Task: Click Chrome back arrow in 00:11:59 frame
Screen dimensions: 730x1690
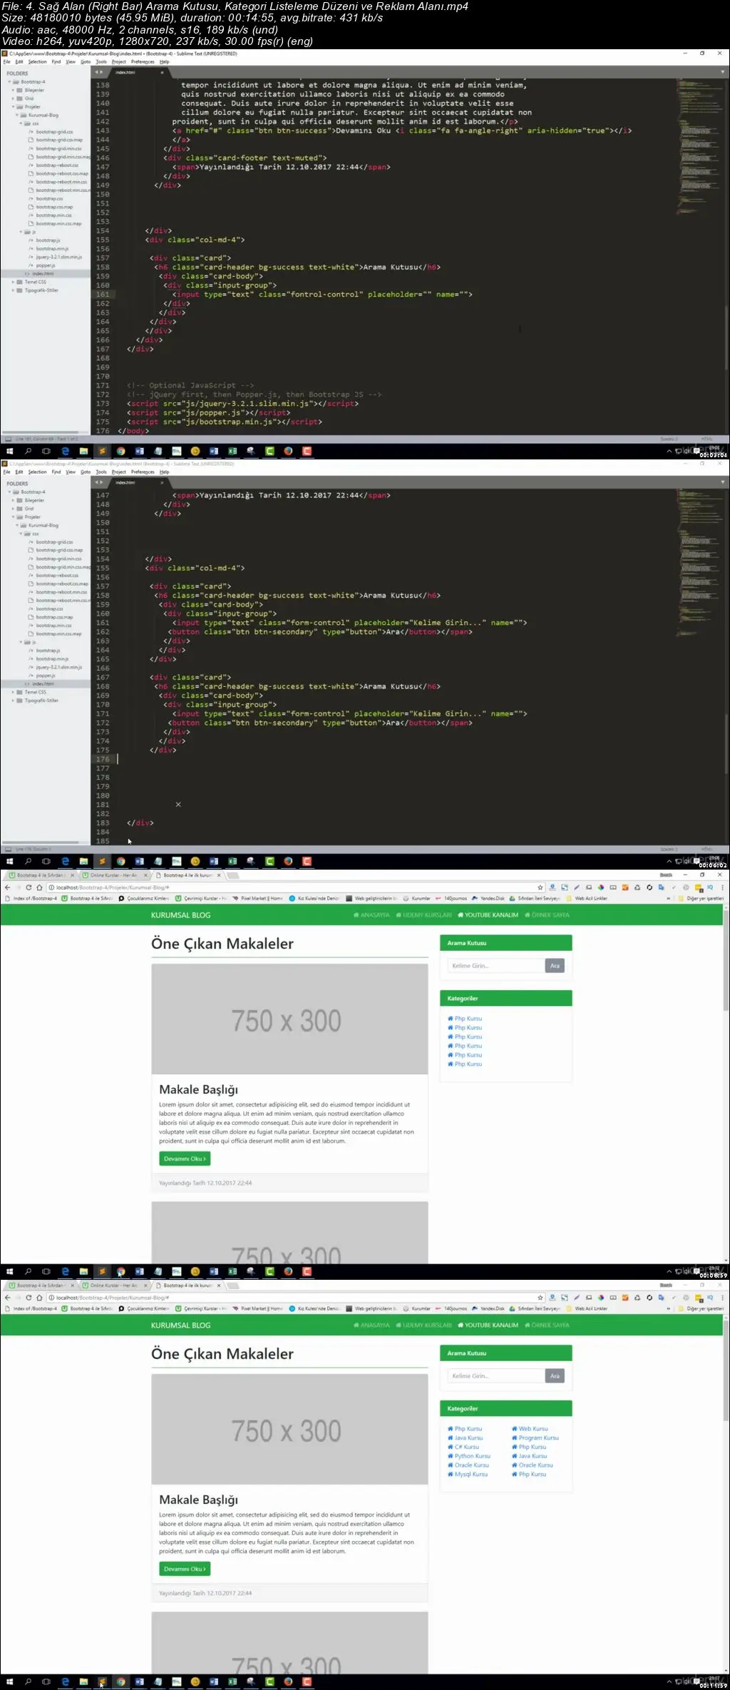Action: [x=8, y=1298]
